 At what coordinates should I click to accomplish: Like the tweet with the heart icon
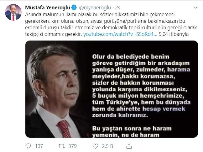point(96,146)
